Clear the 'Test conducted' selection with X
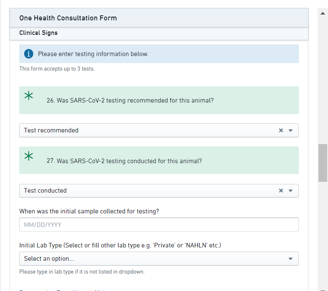Image resolution: width=328 pixels, height=291 pixels. click(x=281, y=191)
